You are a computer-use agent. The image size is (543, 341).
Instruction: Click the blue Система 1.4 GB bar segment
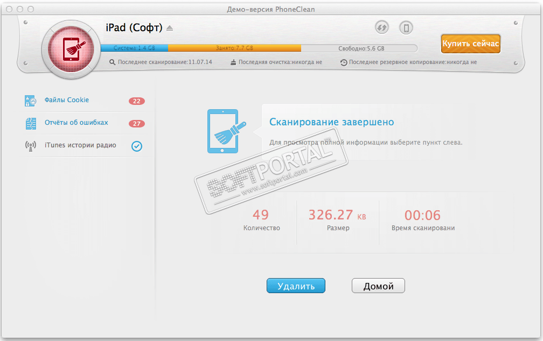[134, 48]
